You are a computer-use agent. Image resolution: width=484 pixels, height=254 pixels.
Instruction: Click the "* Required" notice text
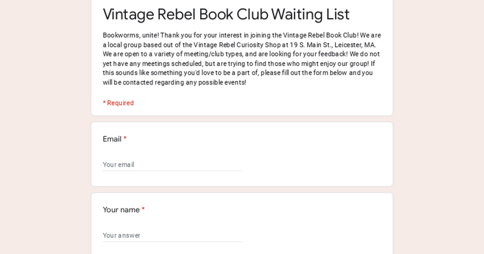(118, 103)
